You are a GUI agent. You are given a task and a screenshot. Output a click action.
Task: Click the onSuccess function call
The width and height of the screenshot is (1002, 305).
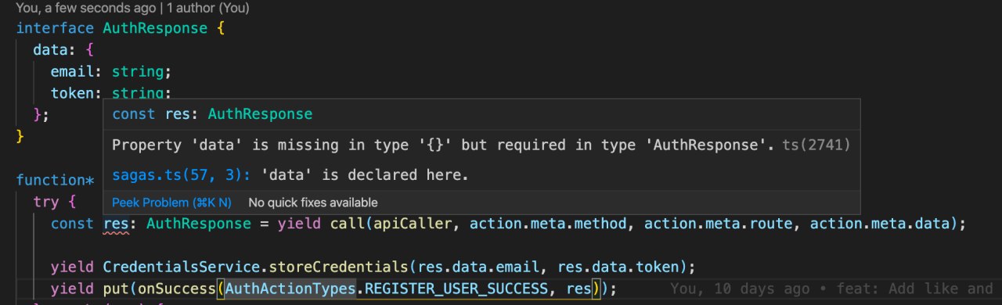point(177,289)
